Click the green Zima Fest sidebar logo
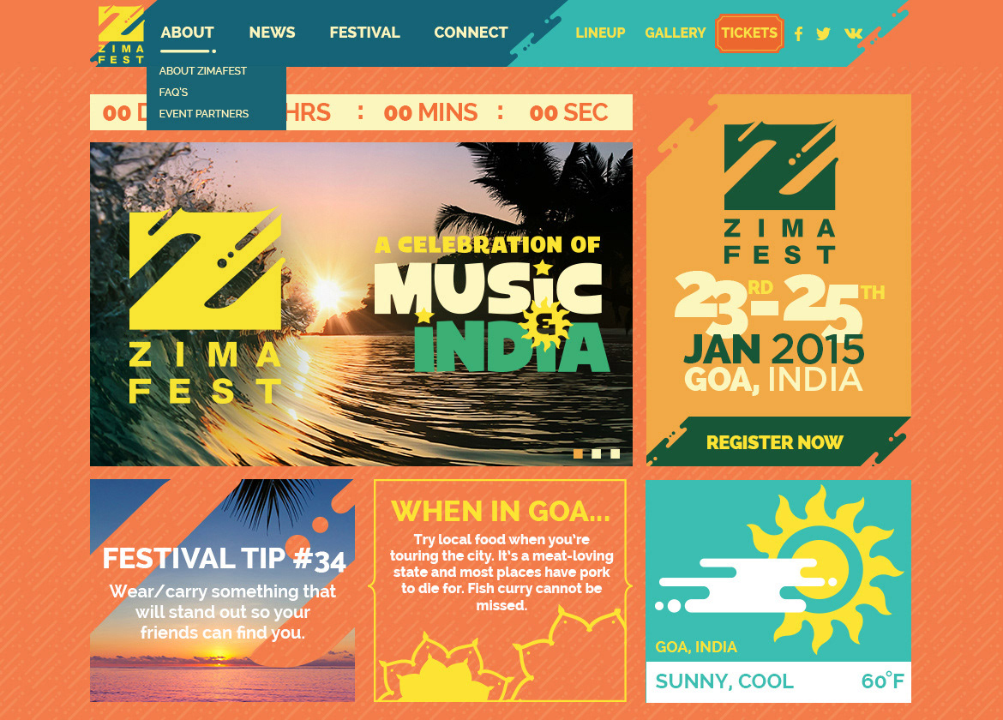 point(780,193)
